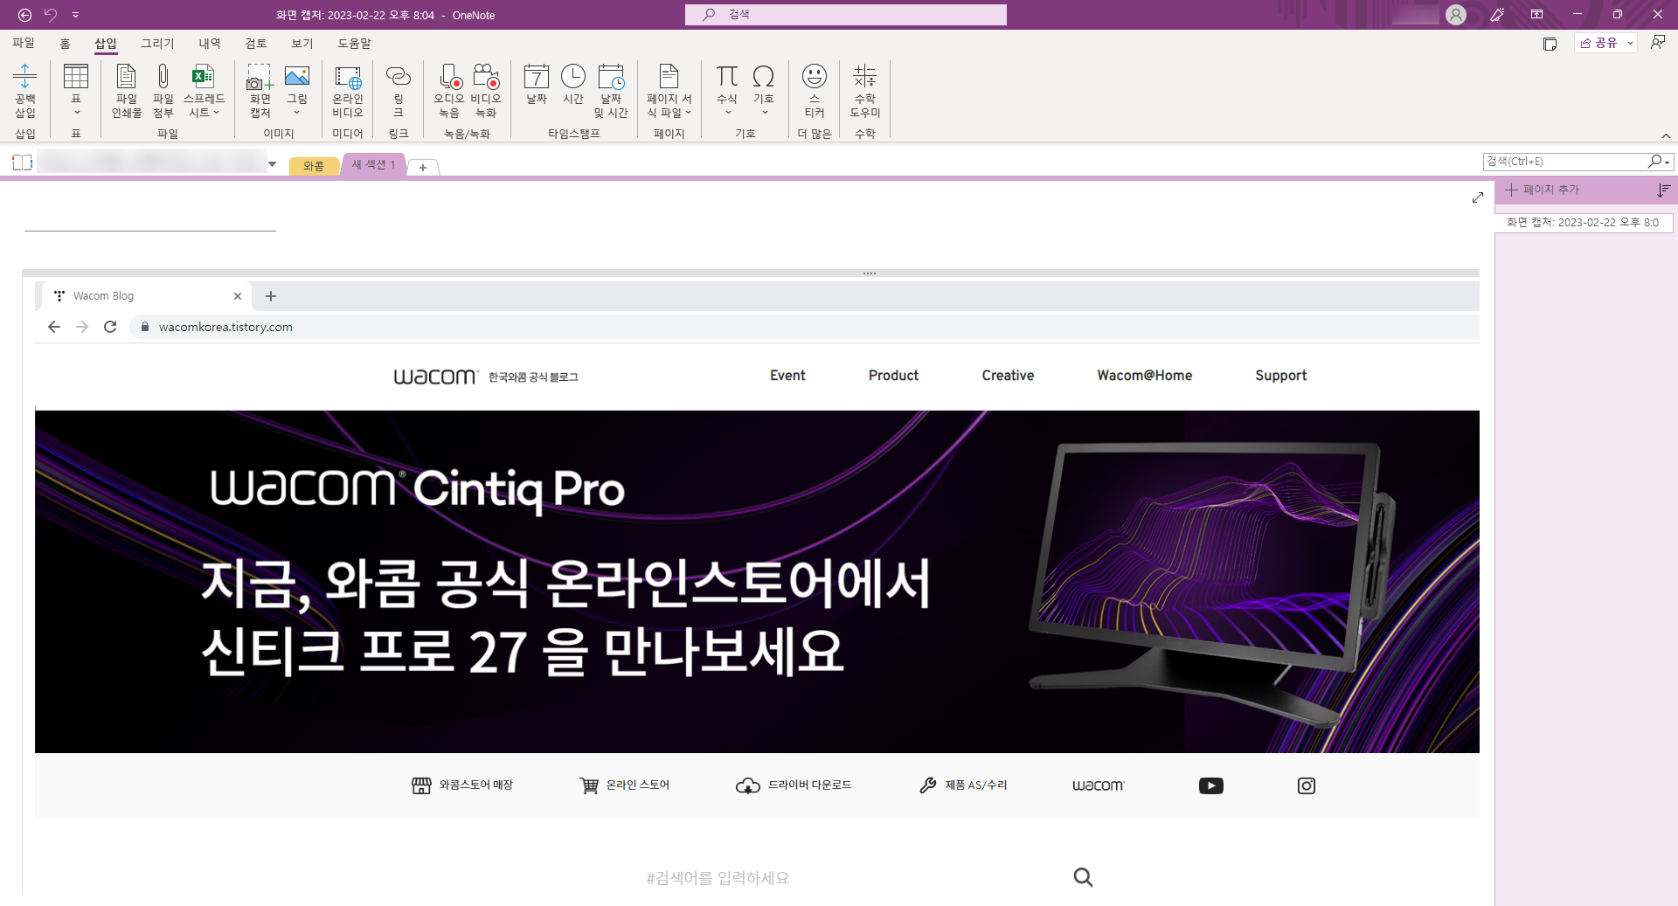
Task: Switch to the View ribbon tab
Action: click(302, 43)
